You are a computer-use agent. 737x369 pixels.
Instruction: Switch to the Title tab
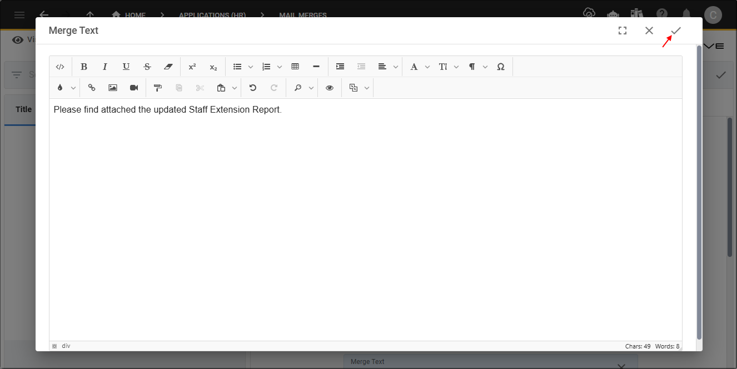(x=23, y=109)
